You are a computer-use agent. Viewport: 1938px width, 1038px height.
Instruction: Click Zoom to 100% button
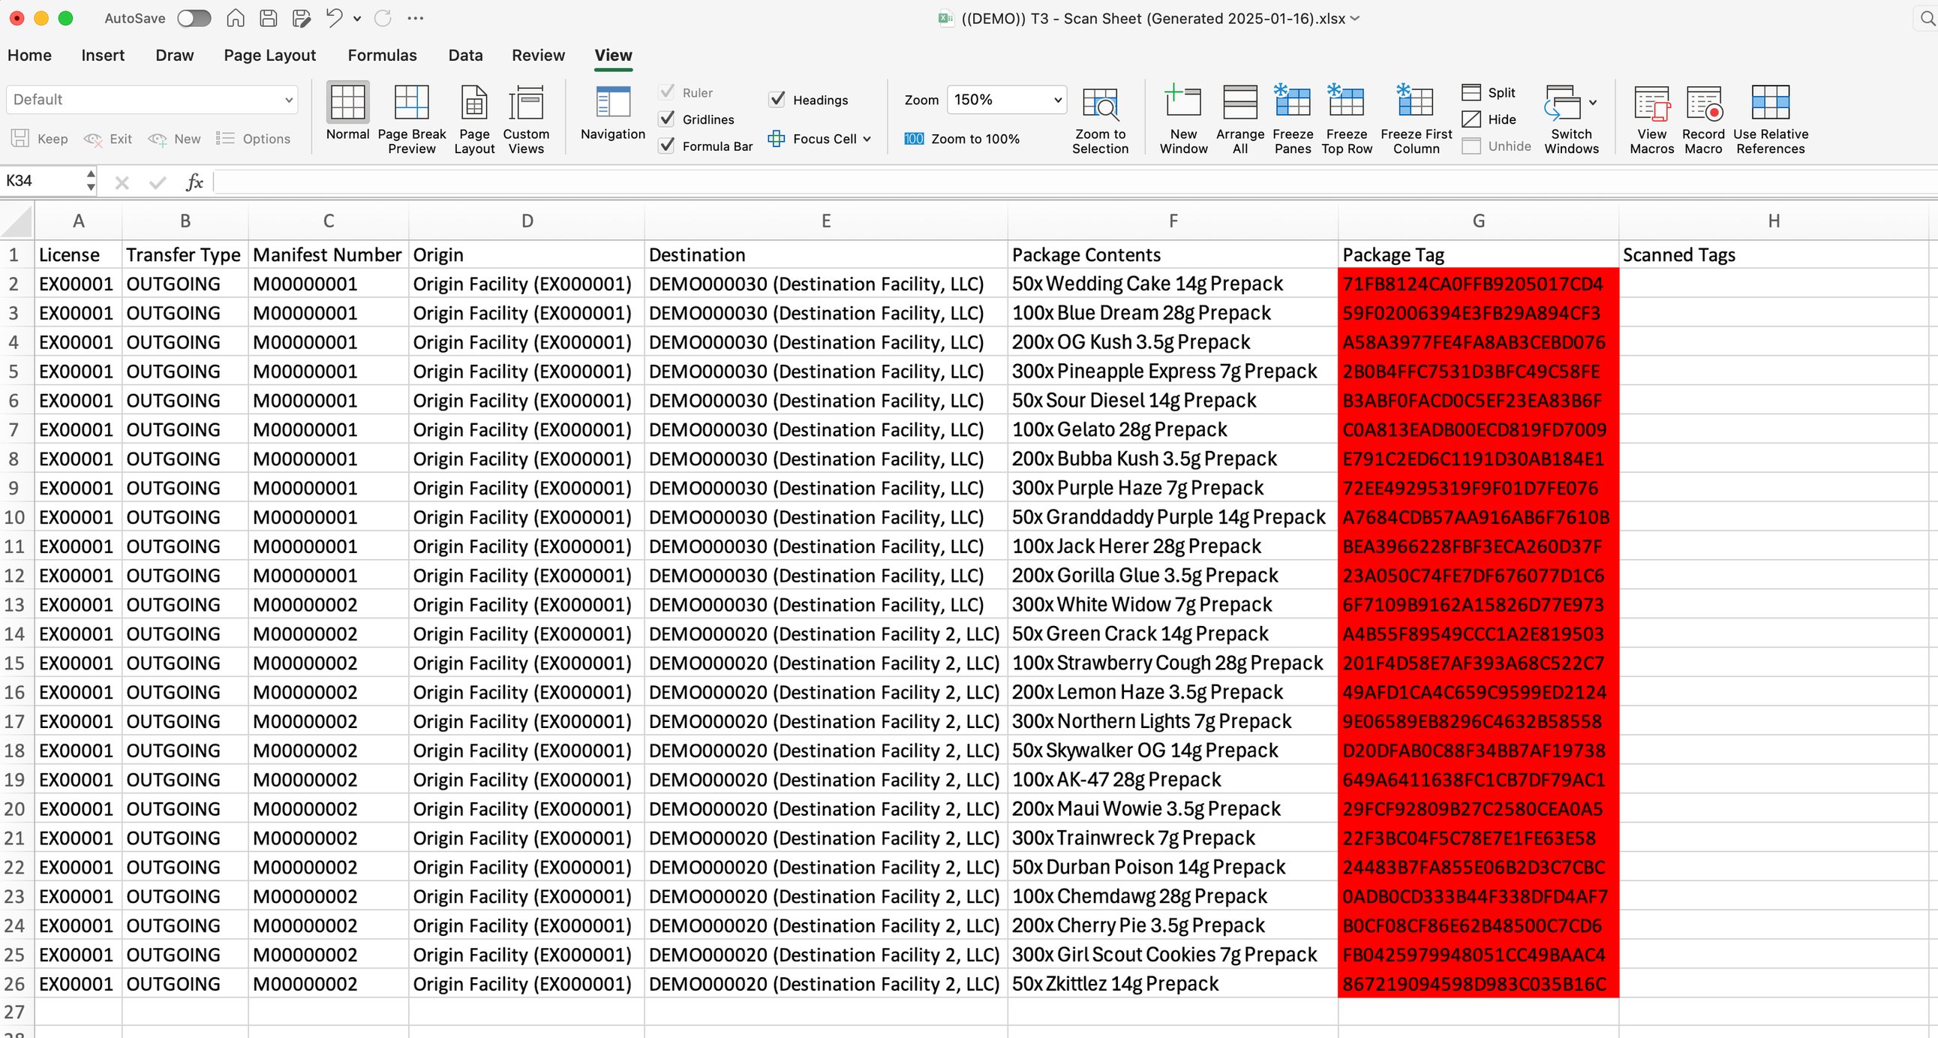(x=961, y=139)
